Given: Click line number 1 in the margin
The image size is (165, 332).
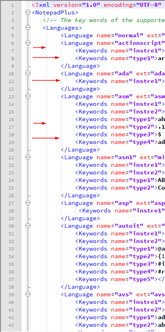Looking at the screenshot, I should 12,5.
